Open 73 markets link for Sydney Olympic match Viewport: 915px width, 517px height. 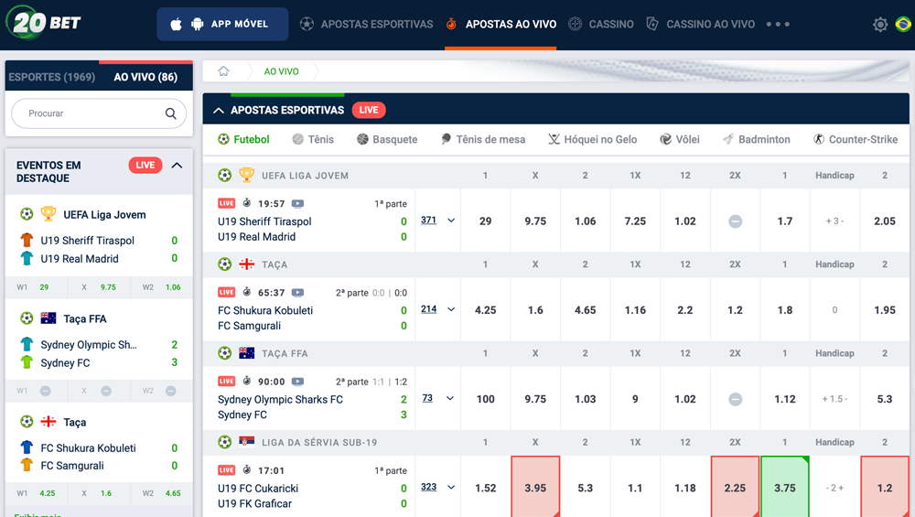(427, 398)
